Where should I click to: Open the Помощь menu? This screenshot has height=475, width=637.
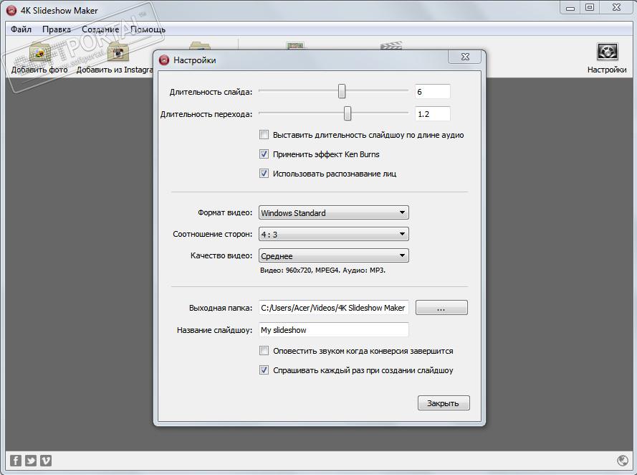coord(148,29)
